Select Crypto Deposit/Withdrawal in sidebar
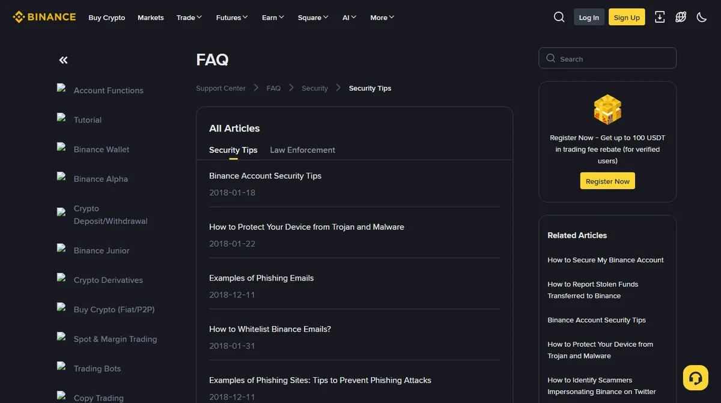721x403 pixels. pyautogui.click(x=111, y=215)
